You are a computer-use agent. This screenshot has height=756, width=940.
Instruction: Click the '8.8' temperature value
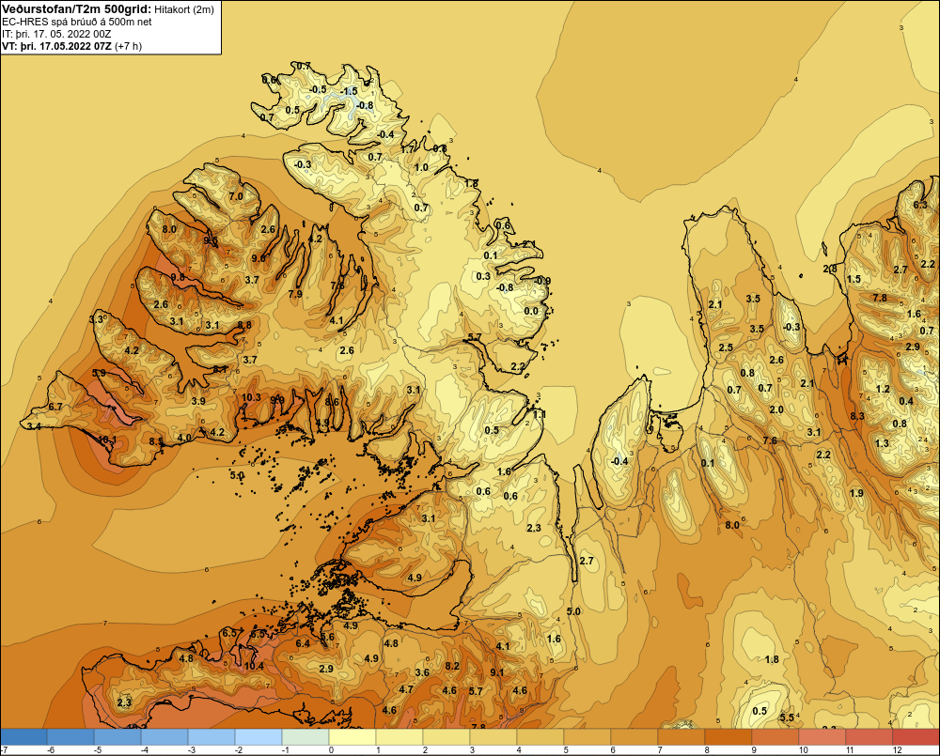(244, 325)
